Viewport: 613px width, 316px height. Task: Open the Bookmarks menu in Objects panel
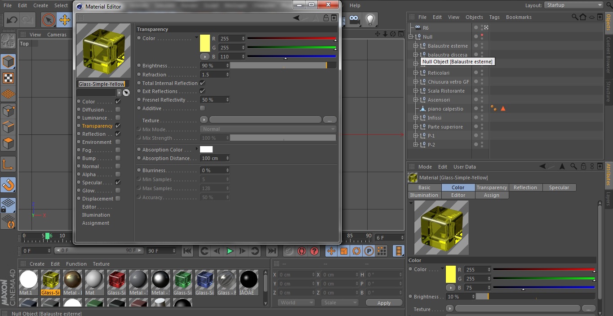519,17
